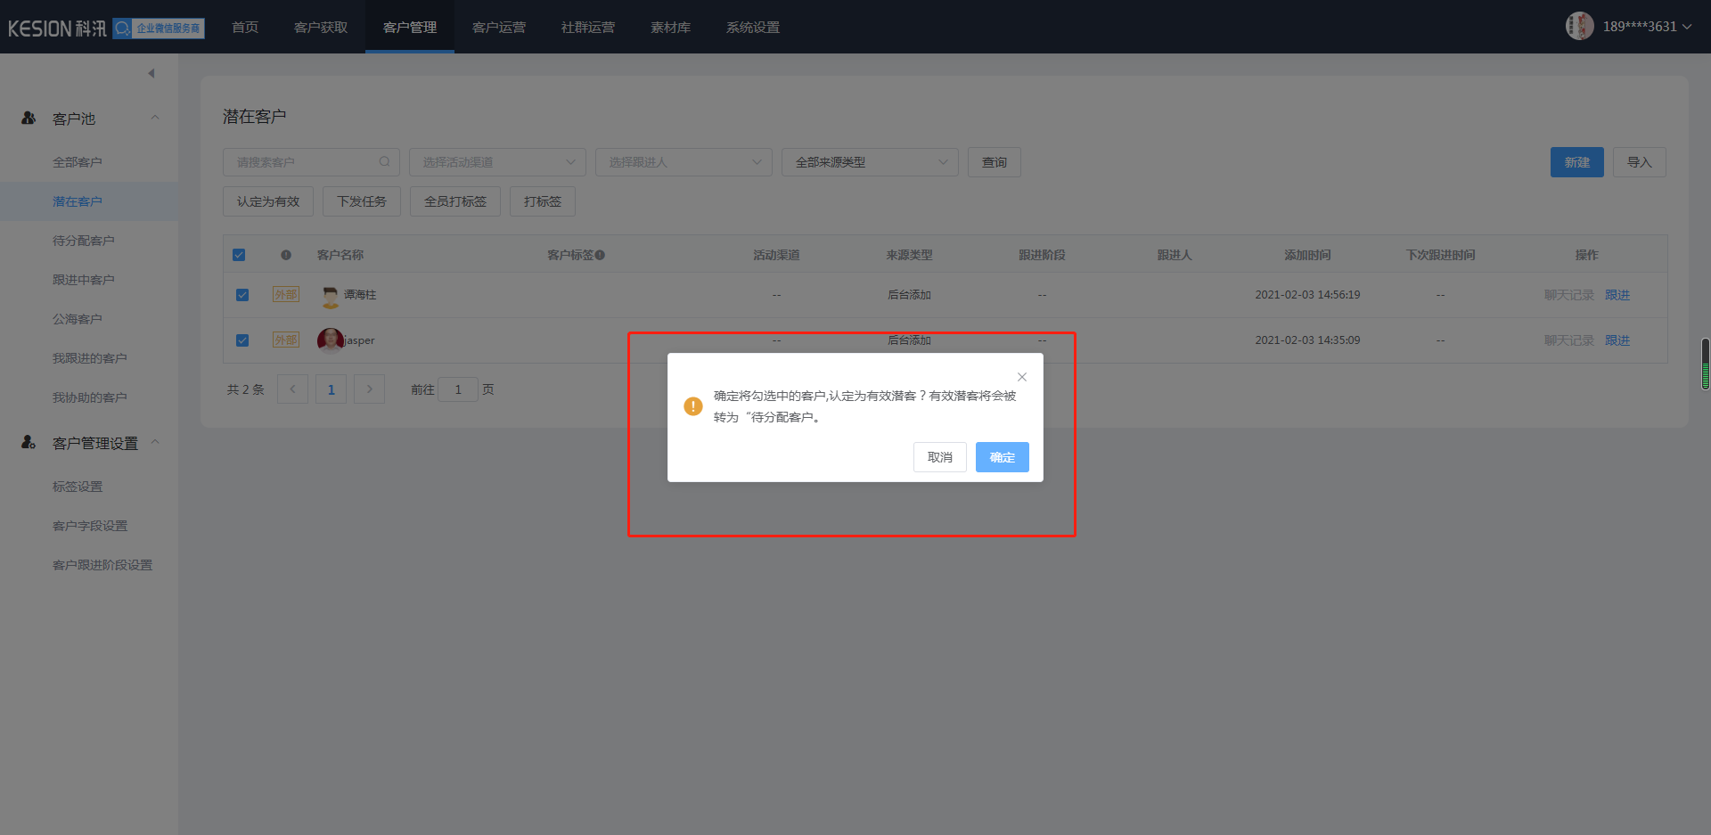
Task: Click the 取消 button in dialog
Action: tap(939, 457)
